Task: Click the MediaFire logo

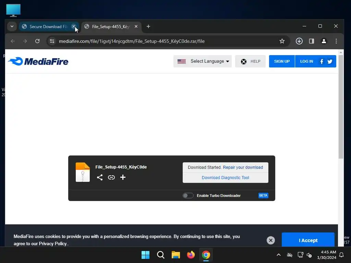Action: (38, 61)
